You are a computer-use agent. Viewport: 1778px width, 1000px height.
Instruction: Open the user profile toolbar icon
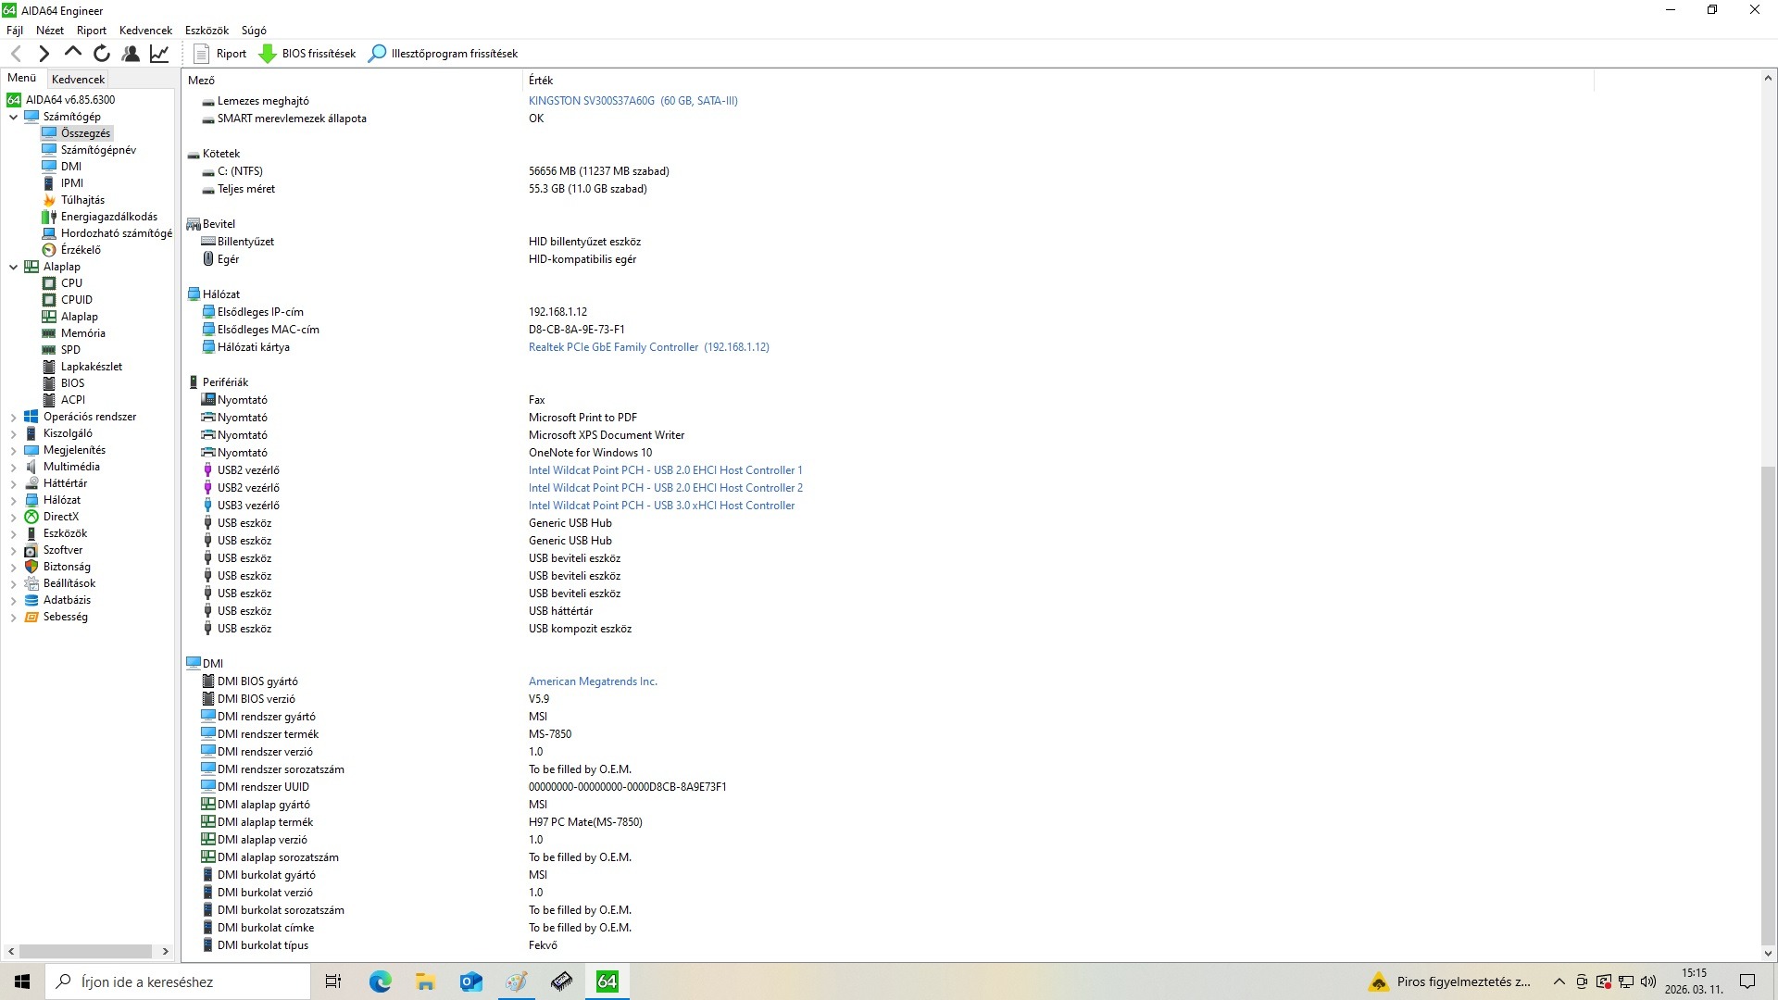click(131, 54)
